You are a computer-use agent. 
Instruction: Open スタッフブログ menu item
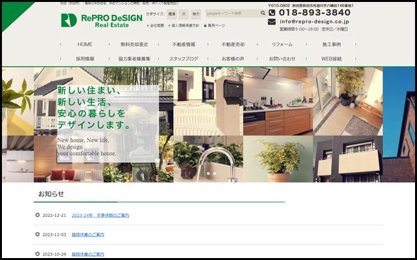184,59
